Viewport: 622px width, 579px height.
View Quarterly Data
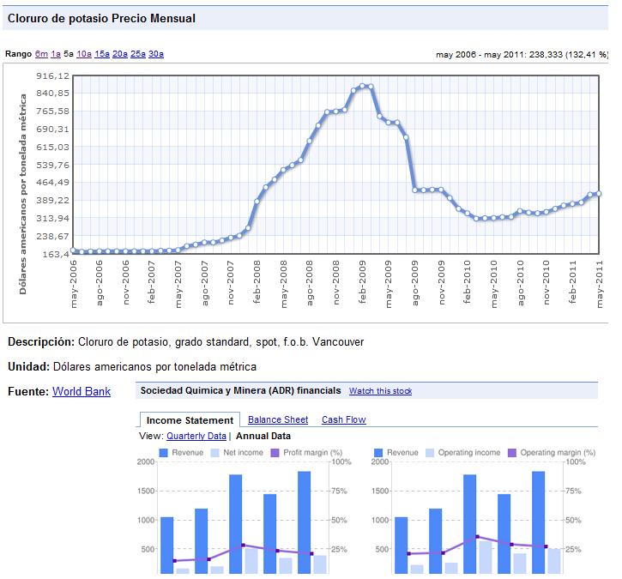tap(196, 436)
